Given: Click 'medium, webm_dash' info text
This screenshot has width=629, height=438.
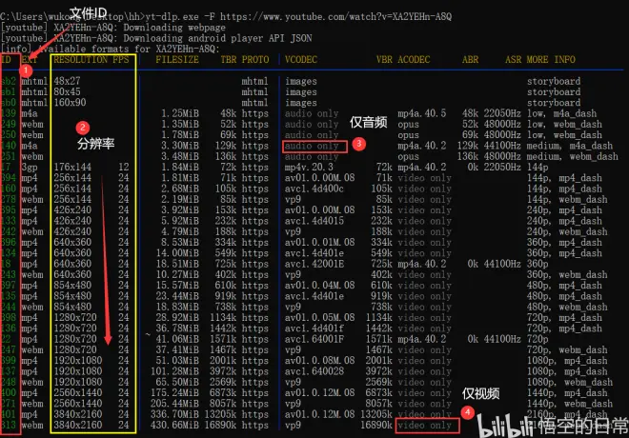Looking at the screenshot, I should 573,157.
